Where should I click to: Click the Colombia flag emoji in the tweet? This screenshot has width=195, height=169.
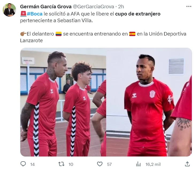(x=59, y=34)
